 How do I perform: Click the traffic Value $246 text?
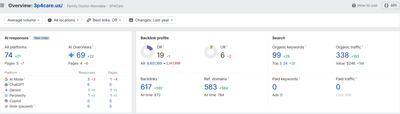345,63
